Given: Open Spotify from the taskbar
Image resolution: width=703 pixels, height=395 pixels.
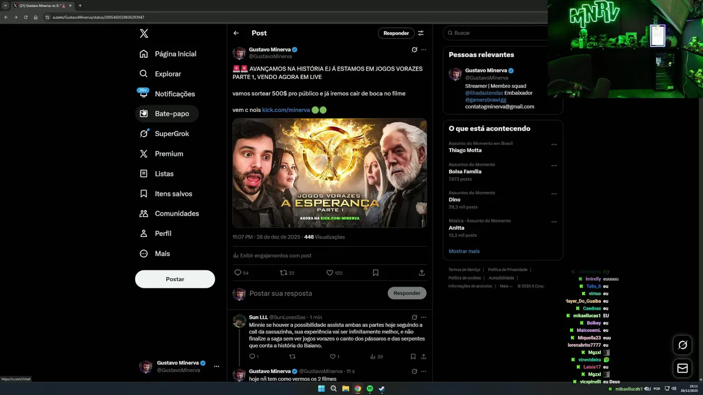Looking at the screenshot, I should [x=370, y=388].
